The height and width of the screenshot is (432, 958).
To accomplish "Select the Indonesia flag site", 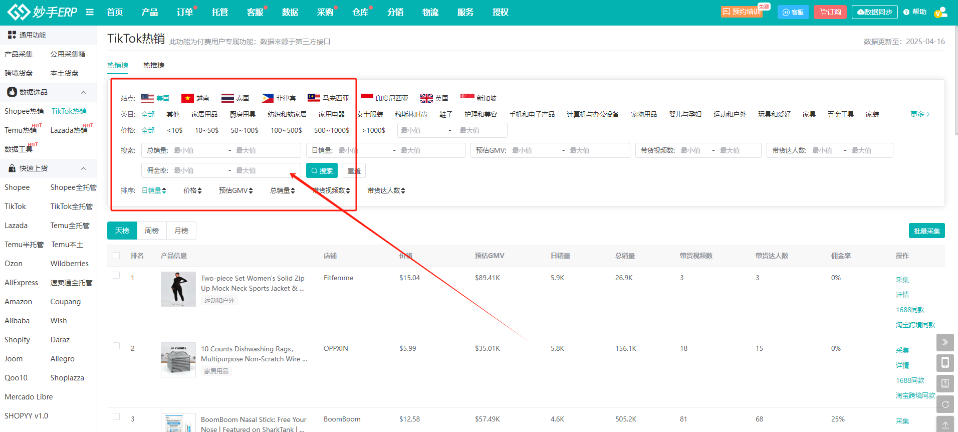I will [367, 98].
